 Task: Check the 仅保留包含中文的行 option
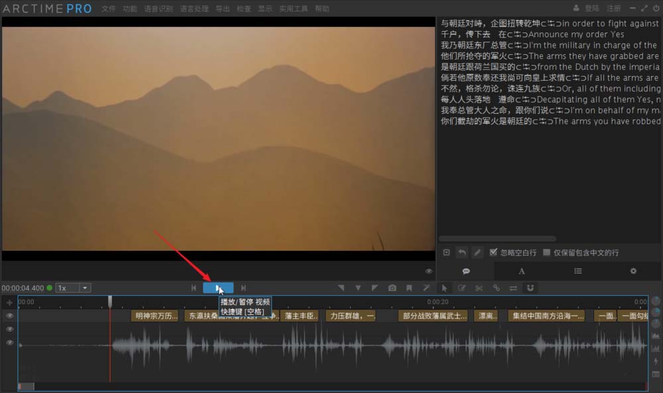[x=548, y=253]
